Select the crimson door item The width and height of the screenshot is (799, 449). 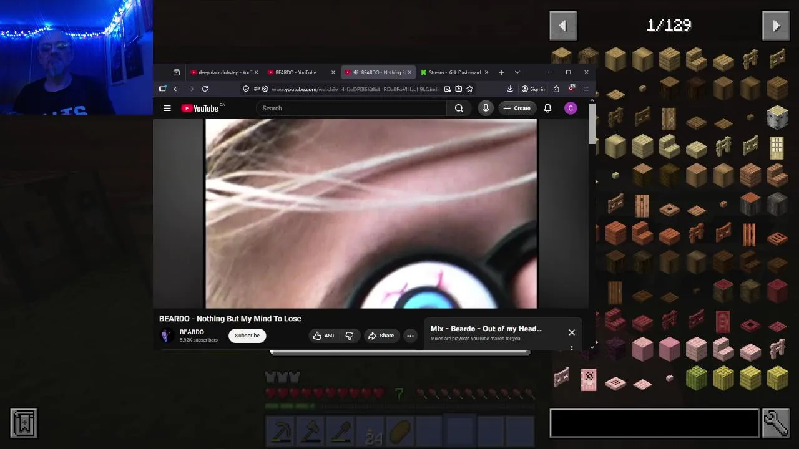(x=723, y=322)
